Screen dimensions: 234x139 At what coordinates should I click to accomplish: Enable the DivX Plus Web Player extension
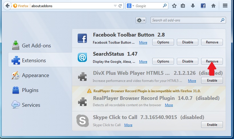pos(212,80)
